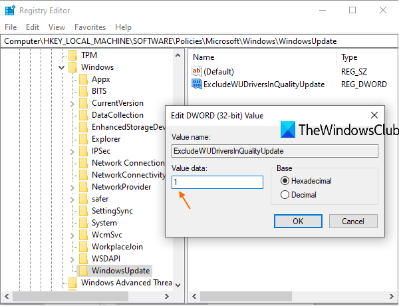Select the SettingSync key label
This screenshot has height=306, width=399.
pos(112,211)
